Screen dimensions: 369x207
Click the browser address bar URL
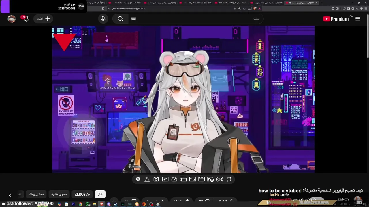pyautogui.click(x=128, y=9)
